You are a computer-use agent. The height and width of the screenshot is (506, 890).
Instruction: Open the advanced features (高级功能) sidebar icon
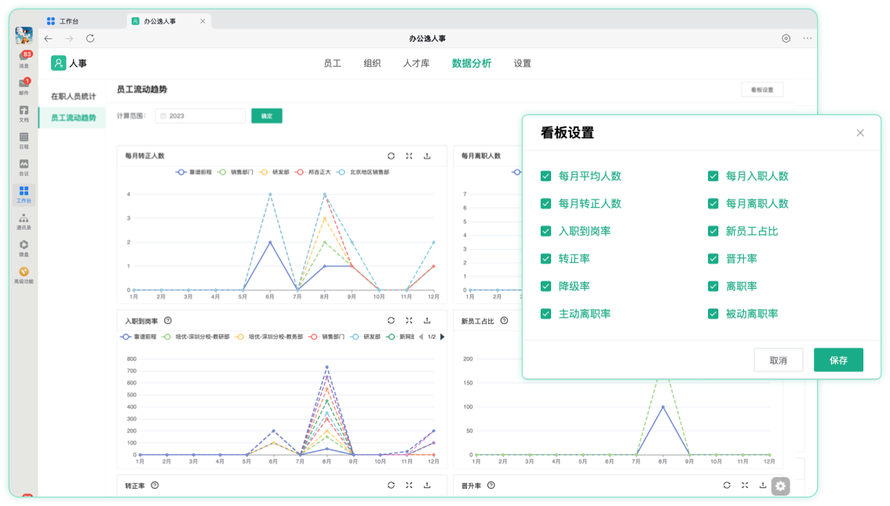coord(24,275)
